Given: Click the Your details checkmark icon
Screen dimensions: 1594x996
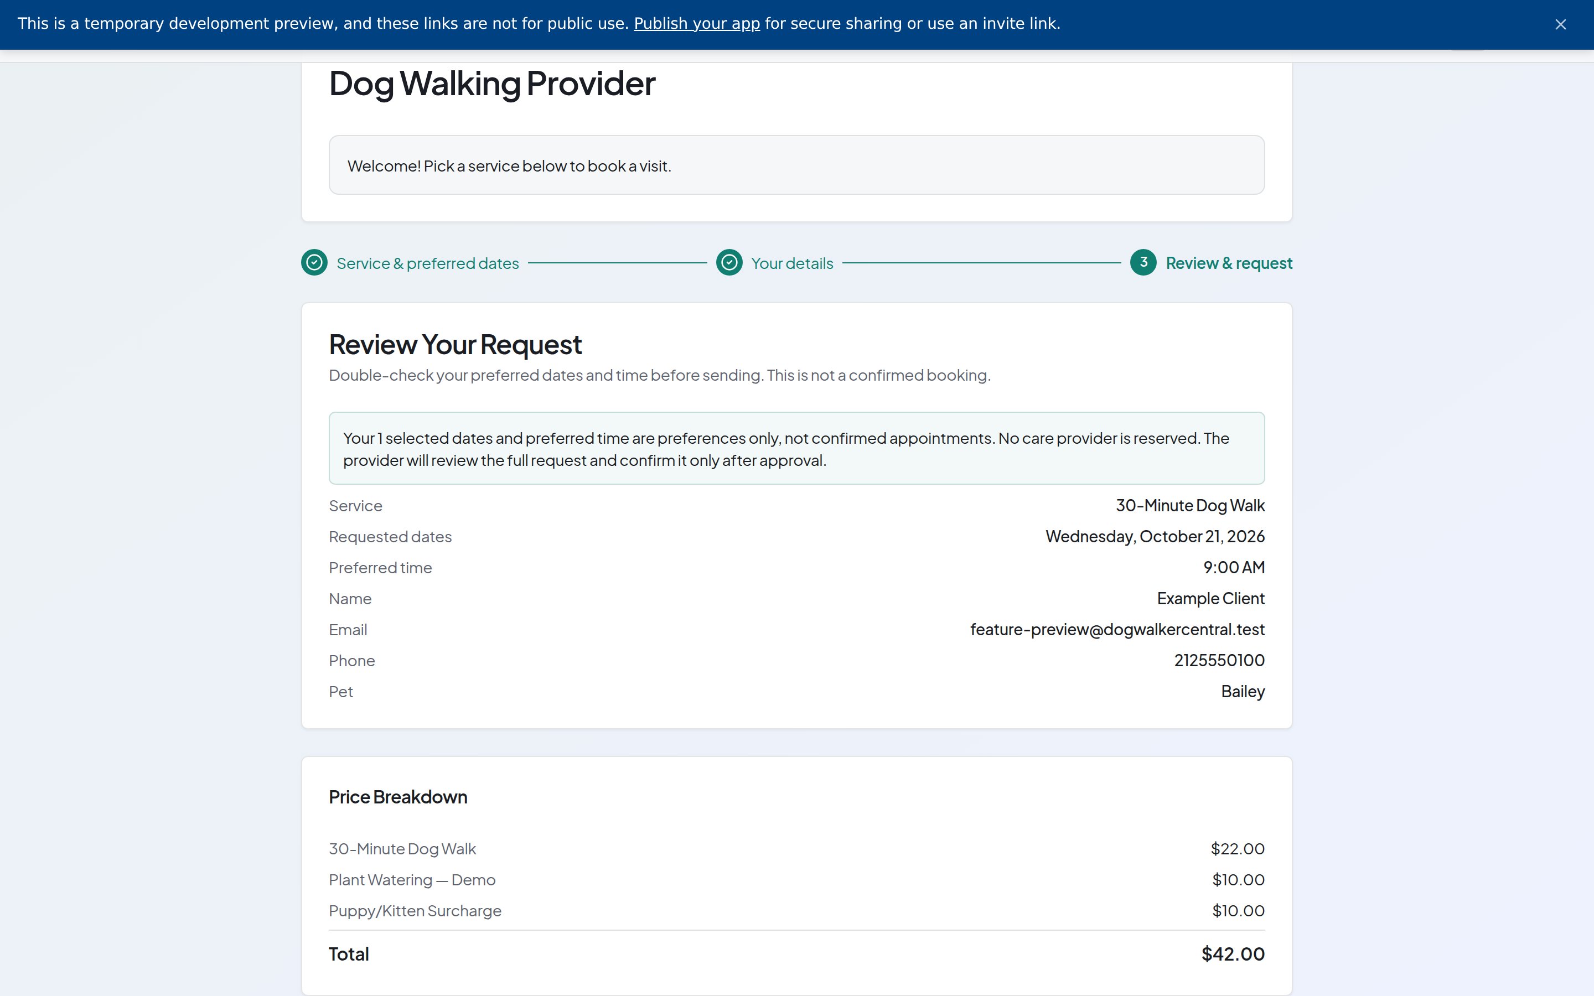Looking at the screenshot, I should [x=729, y=263].
